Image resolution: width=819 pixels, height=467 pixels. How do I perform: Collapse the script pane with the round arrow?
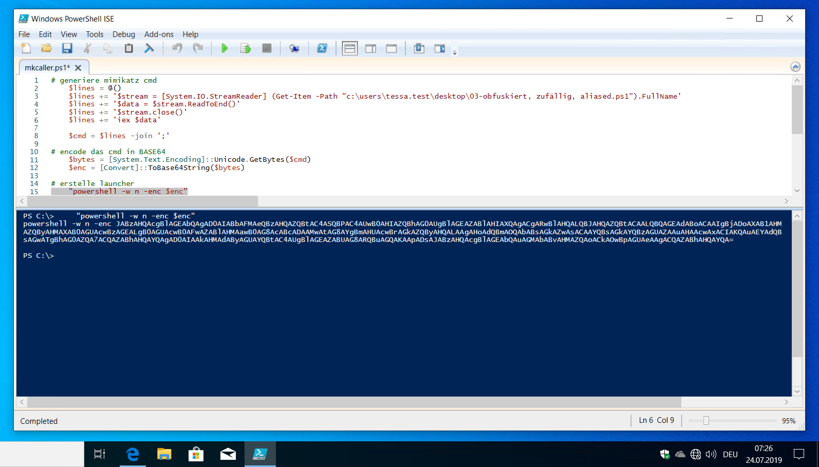795,67
